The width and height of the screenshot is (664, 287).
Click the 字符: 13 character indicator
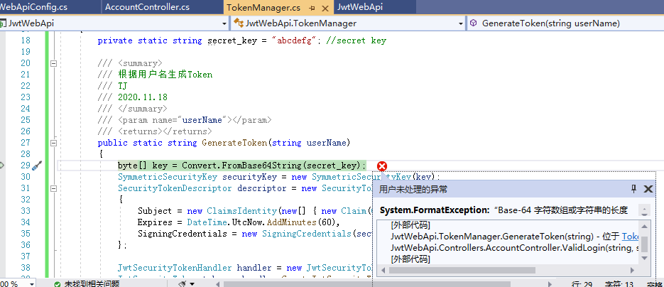click(619, 283)
